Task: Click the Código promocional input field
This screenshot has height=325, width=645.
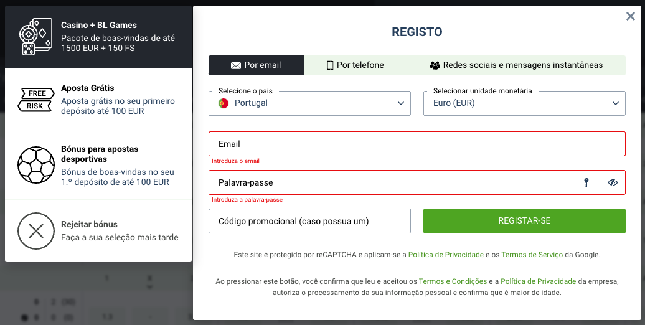Action: (x=309, y=221)
